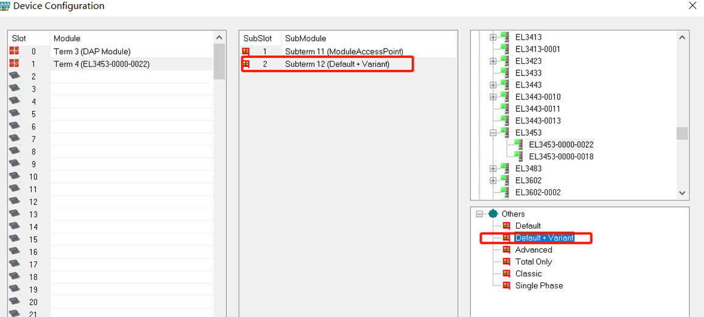Select Single Phase submodule option
Image resolution: width=704 pixels, height=317 pixels.
tap(538, 285)
